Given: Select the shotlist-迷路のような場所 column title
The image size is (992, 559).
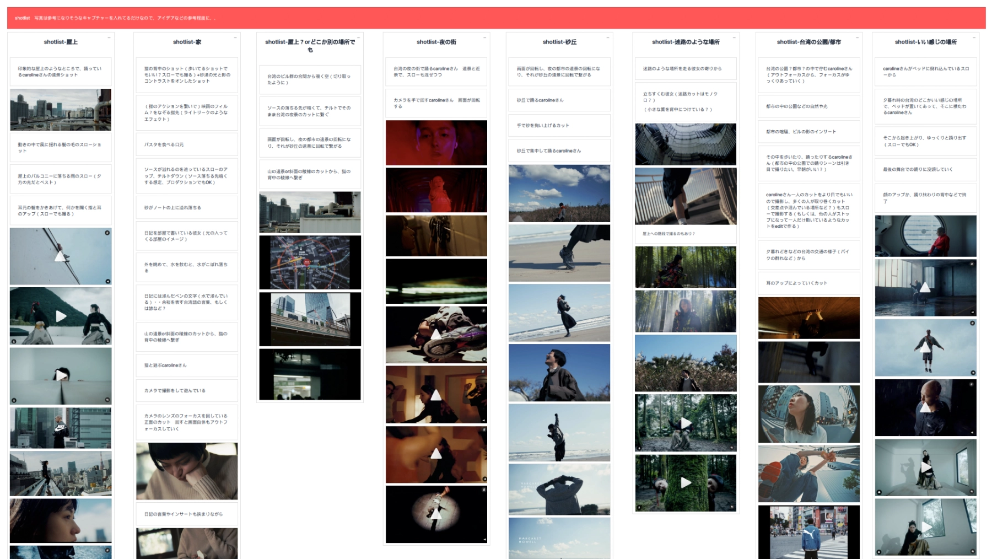Looking at the screenshot, I should point(686,42).
